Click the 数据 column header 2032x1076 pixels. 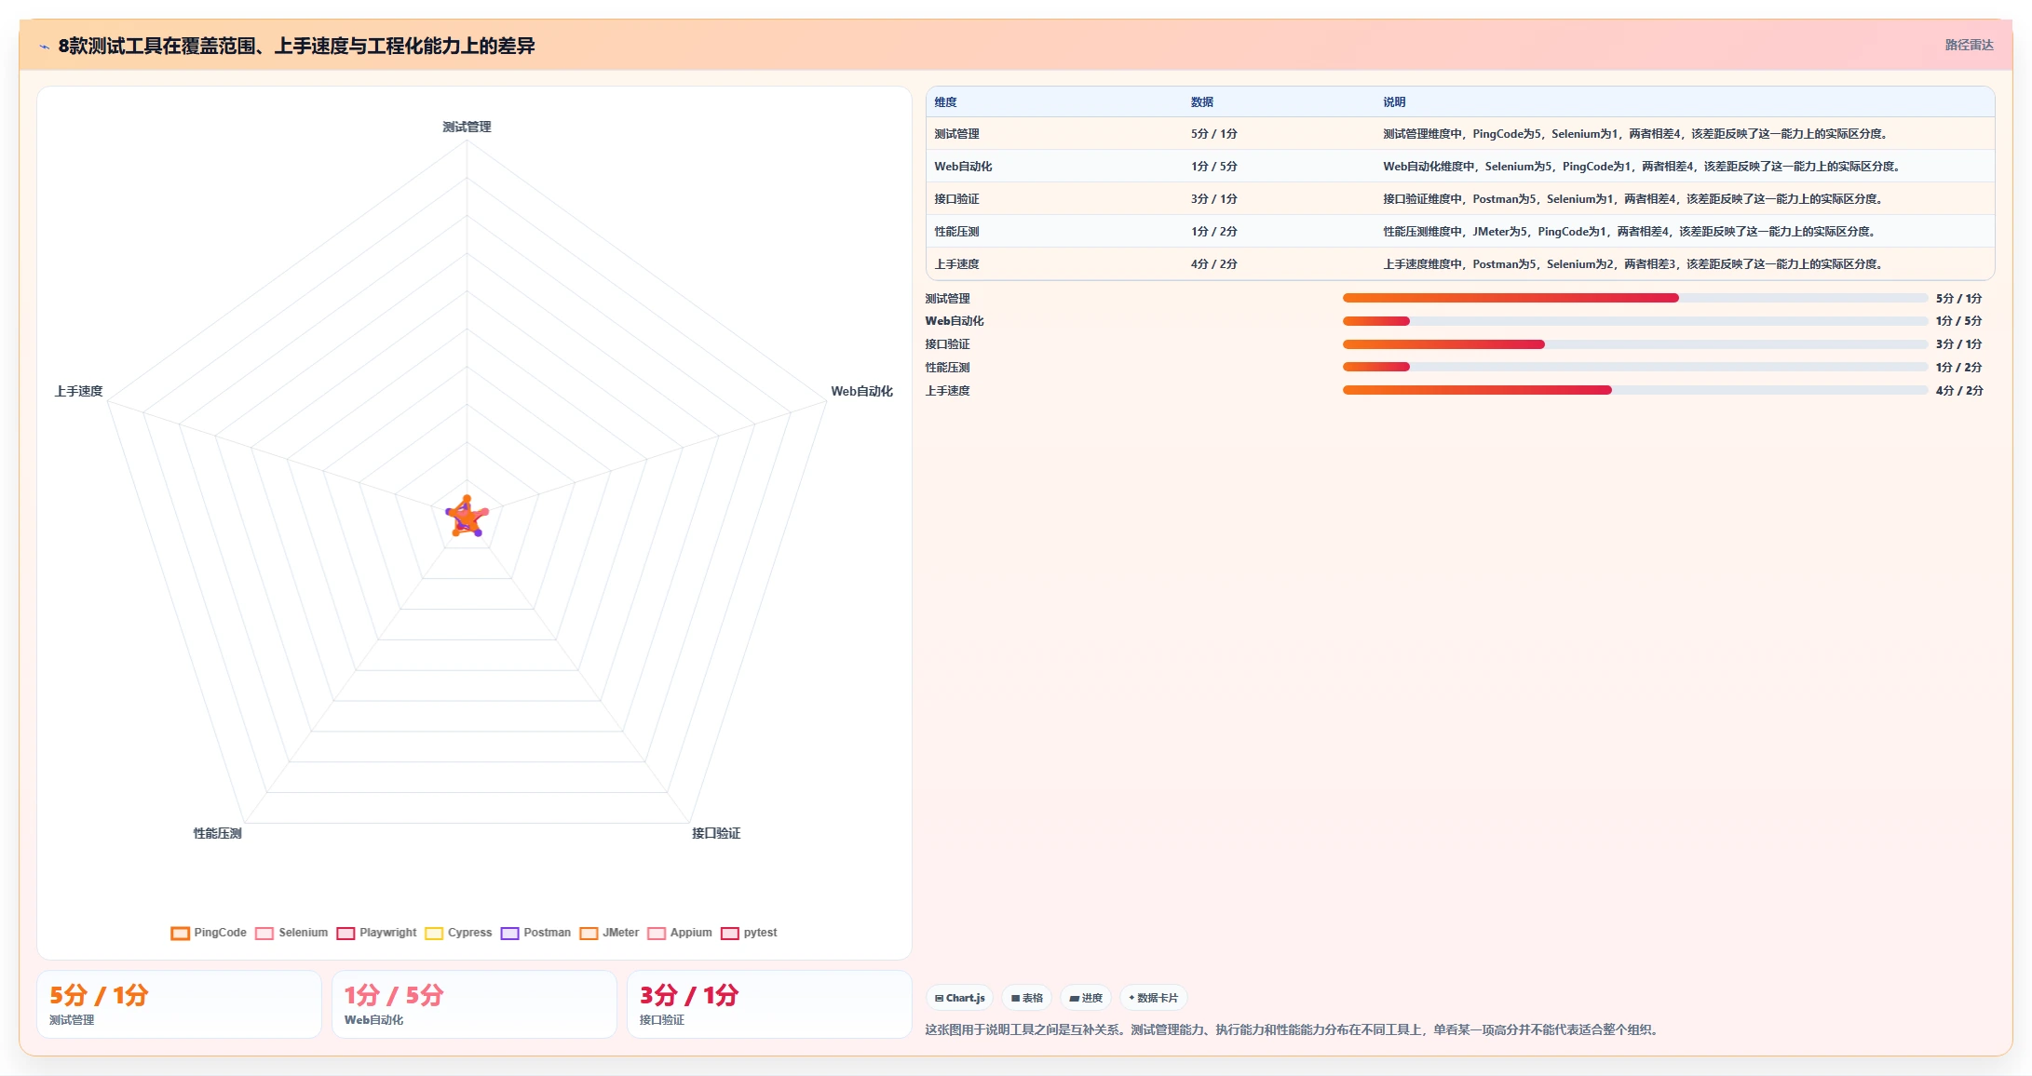[1201, 102]
